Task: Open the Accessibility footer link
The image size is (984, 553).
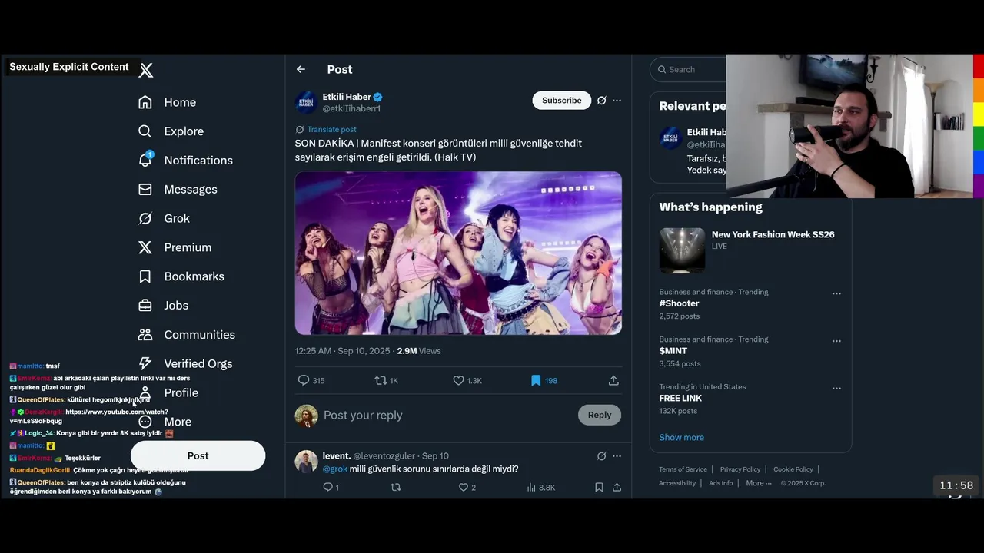Action: pos(677,483)
